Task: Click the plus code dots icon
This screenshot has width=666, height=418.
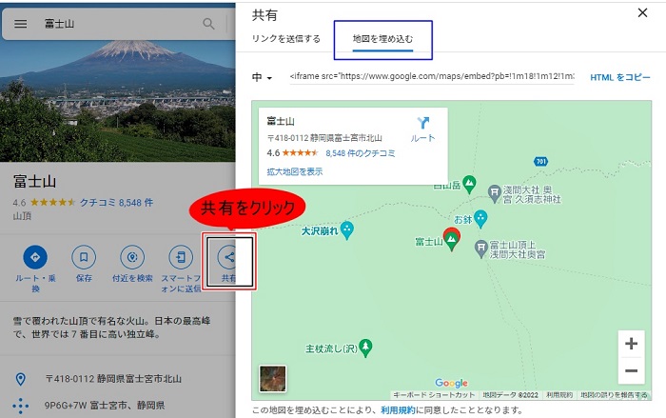Action: pyautogui.click(x=20, y=406)
